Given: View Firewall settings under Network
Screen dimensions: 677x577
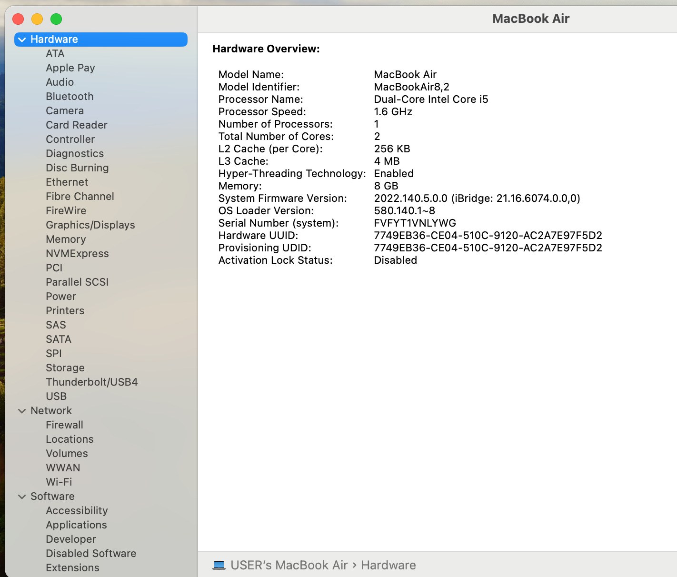Looking at the screenshot, I should 65,425.
